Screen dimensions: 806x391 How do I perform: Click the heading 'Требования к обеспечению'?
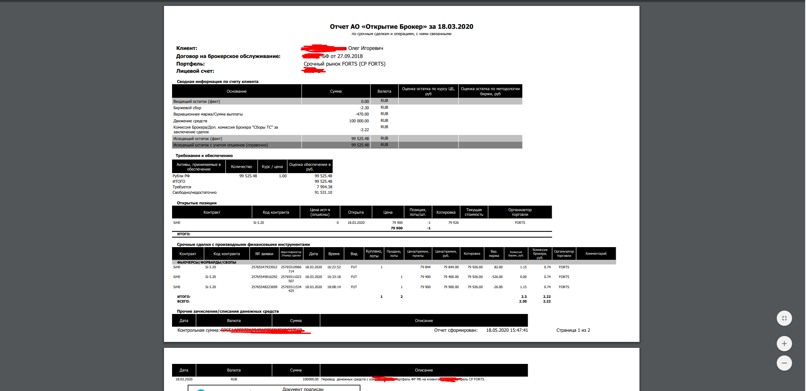[x=204, y=156]
